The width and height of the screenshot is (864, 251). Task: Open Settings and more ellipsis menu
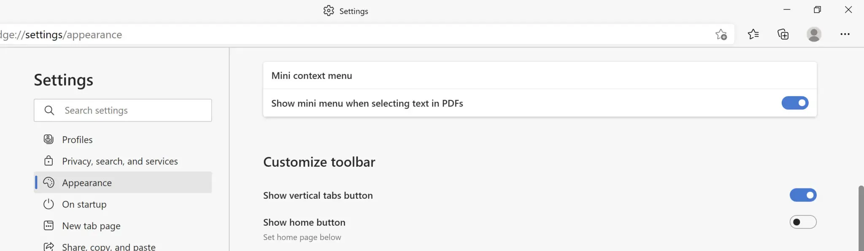[x=845, y=34]
